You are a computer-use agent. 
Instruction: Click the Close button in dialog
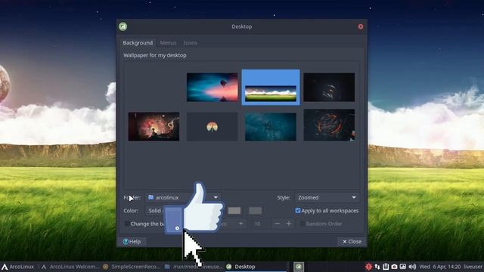pyautogui.click(x=352, y=242)
